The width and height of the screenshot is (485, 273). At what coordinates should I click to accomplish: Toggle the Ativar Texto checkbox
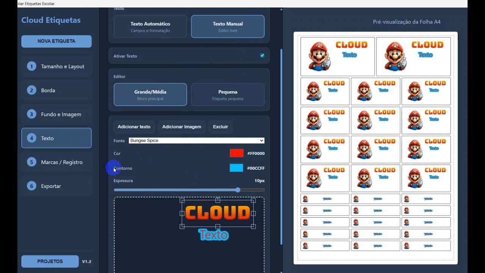(262, 56)
